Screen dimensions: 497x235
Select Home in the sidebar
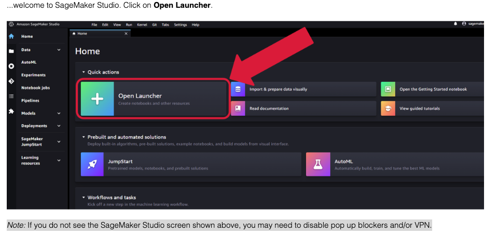(x=27, y=36)
